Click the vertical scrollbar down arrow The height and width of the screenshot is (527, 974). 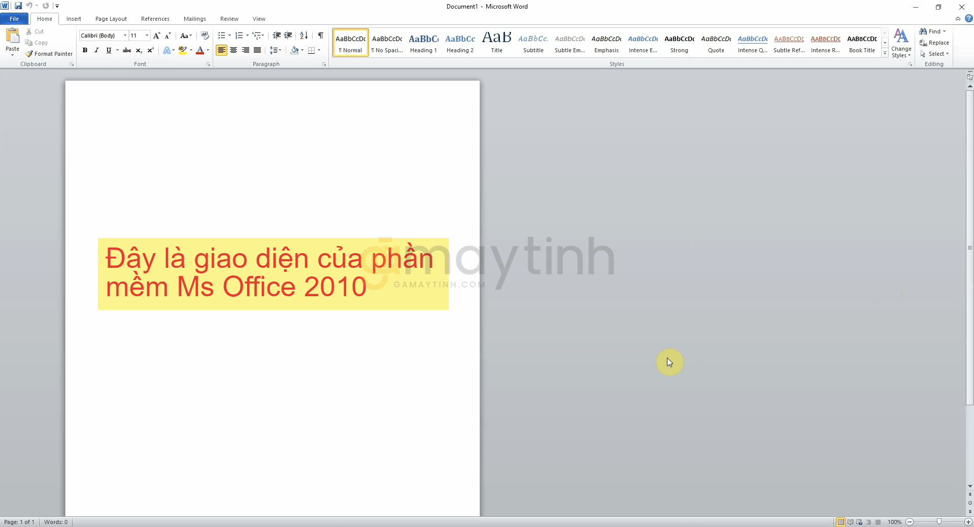970,486
